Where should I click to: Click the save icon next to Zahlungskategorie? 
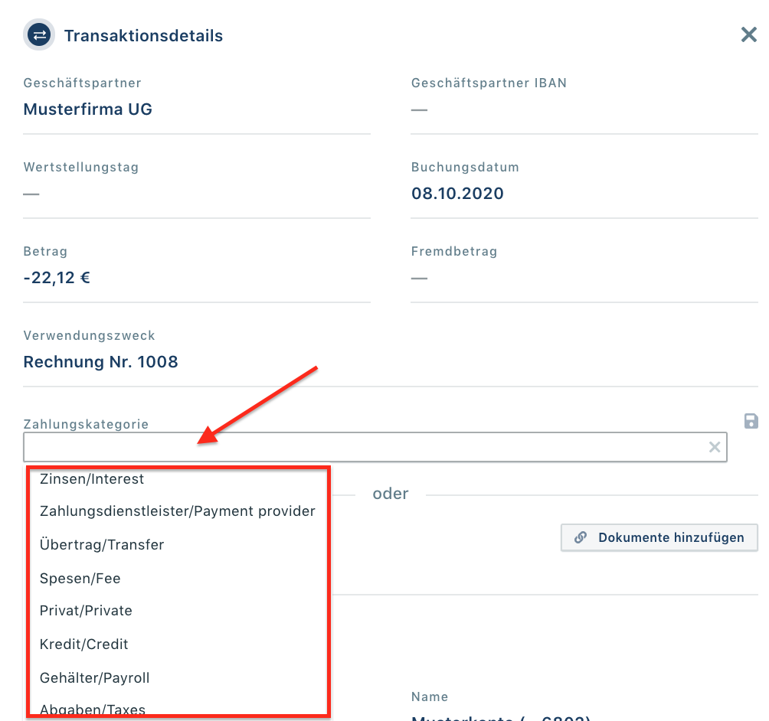coord(751,421)
